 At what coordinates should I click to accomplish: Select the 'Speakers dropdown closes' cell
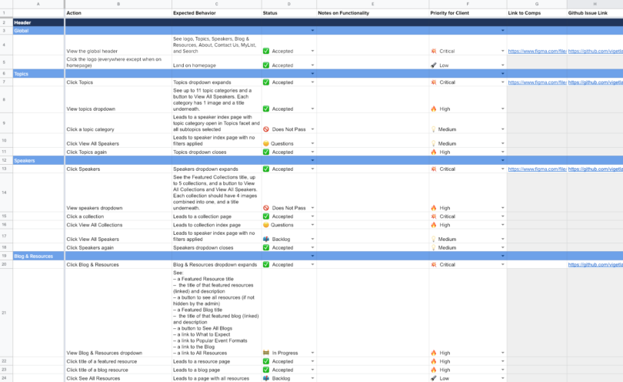click(x=217, y=247)
